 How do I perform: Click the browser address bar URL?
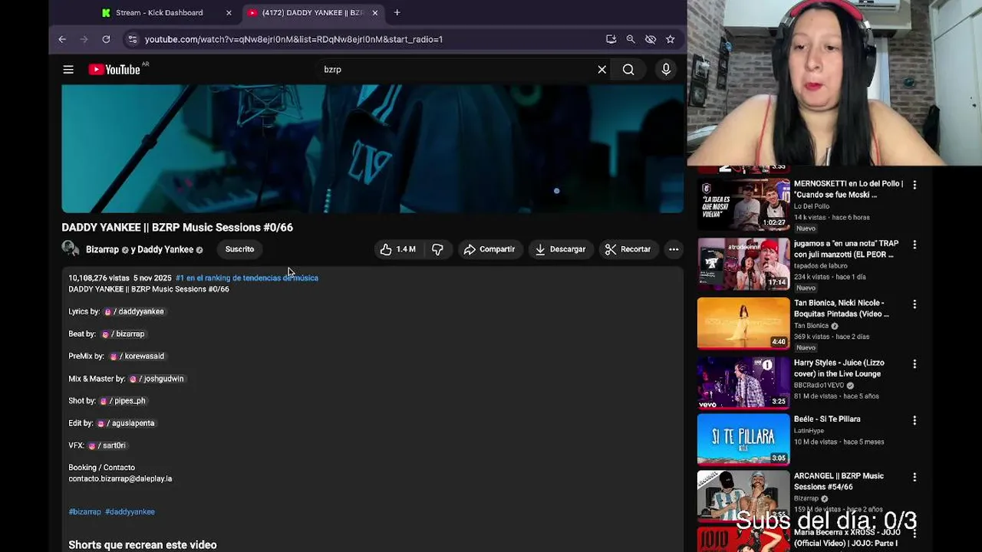coord(294,39)
